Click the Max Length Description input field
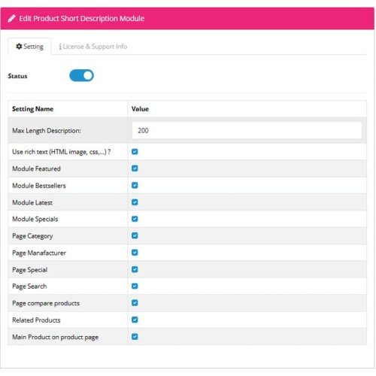Image resolution: width=376 pixels, height=376 pixels. [x=247, y=130]
